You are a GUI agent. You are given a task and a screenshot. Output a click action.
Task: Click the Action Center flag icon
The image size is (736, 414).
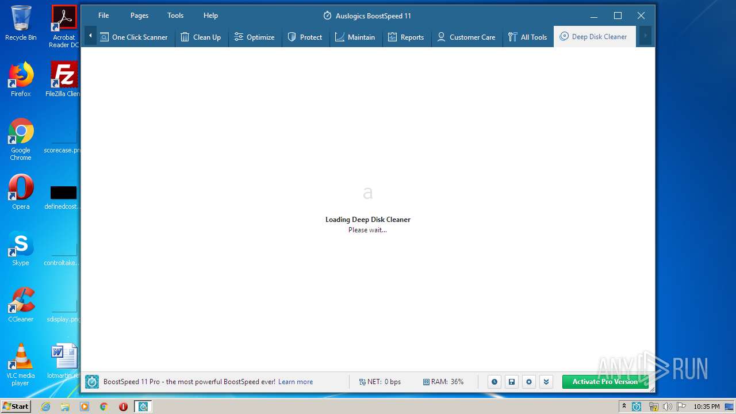680,407
